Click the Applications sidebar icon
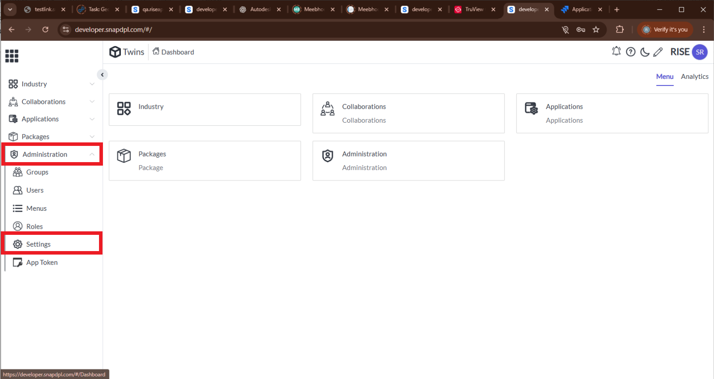 coord(13,119)
